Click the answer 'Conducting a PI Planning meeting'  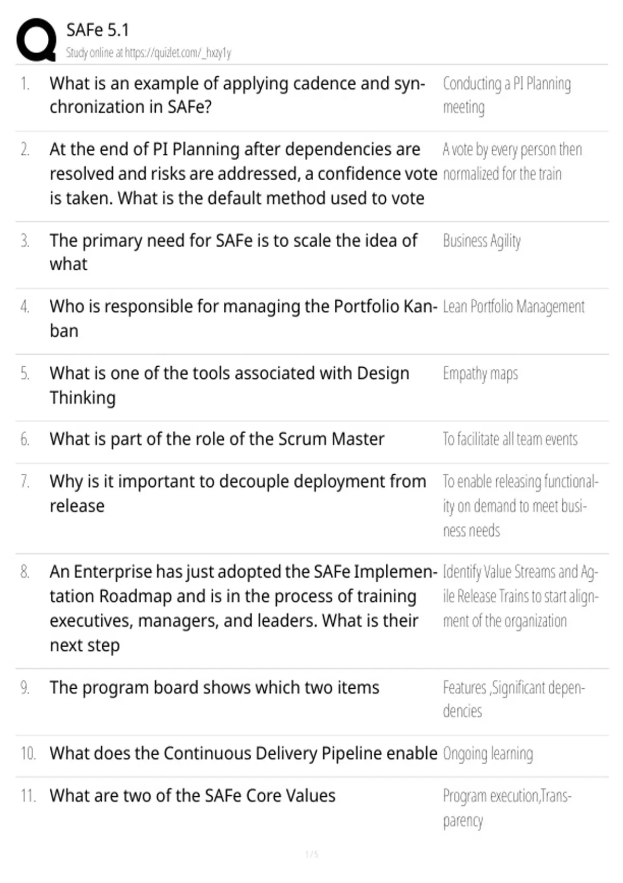507,95
